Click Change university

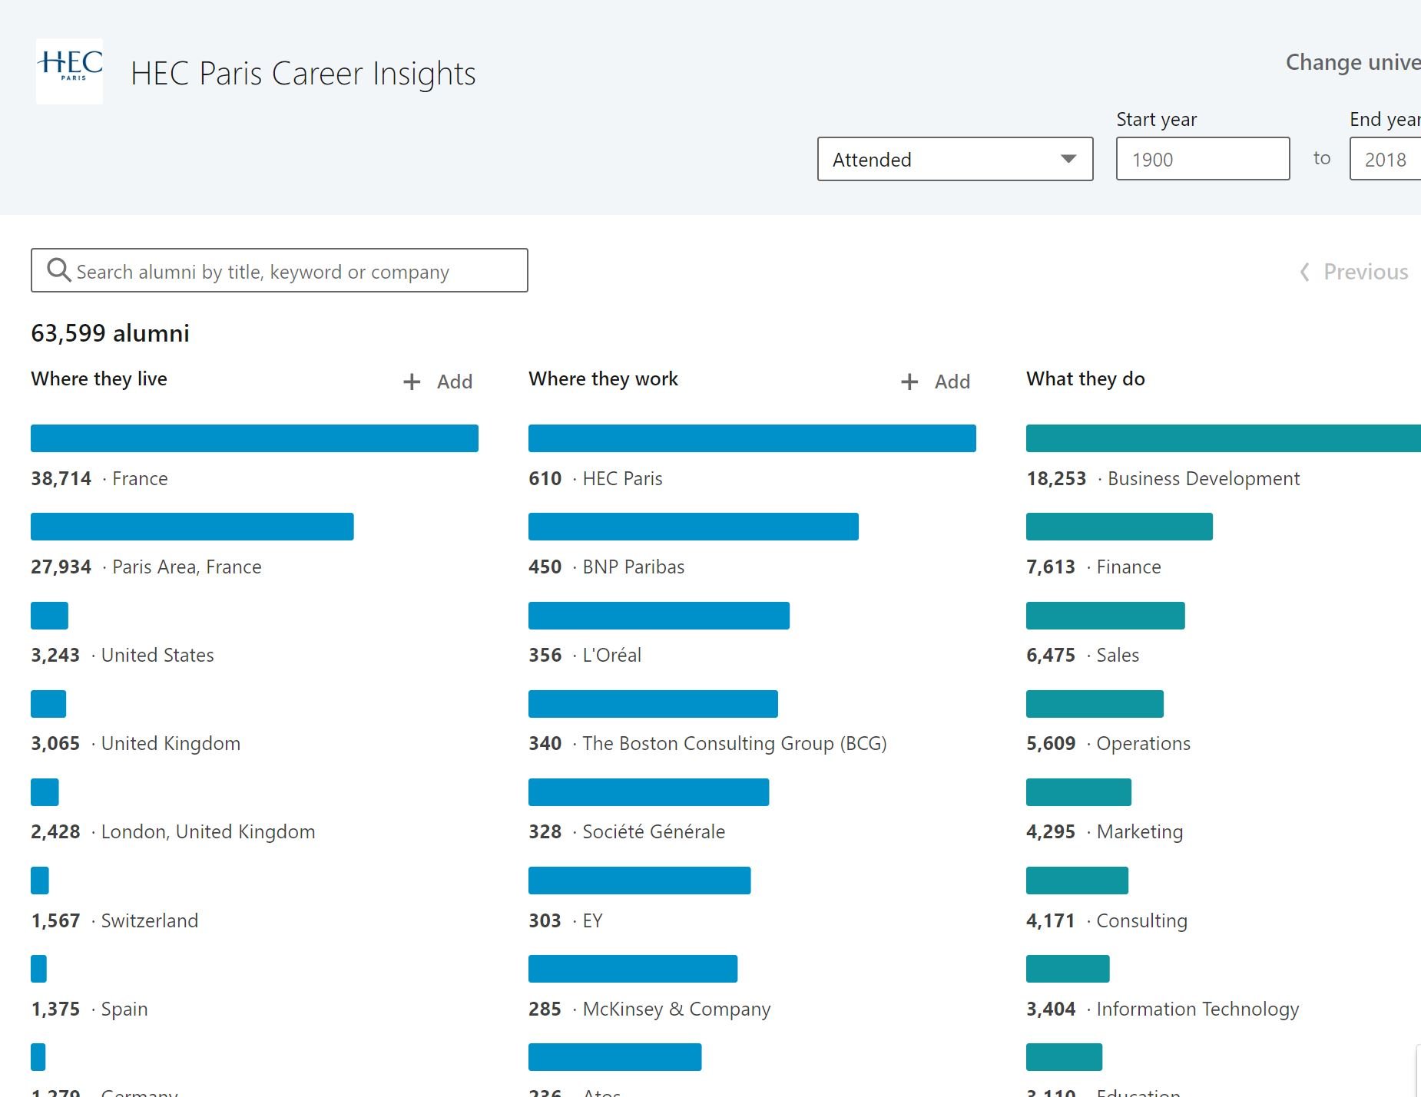[x=1352, y=62]
